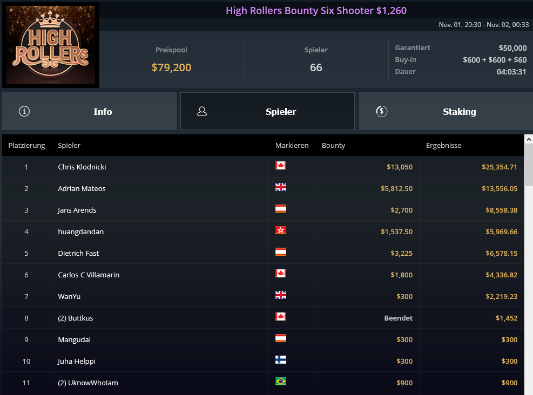Click scrollbar up arrow
The height and width of the screenshot is (395, 533).
(x=529, y=139)
